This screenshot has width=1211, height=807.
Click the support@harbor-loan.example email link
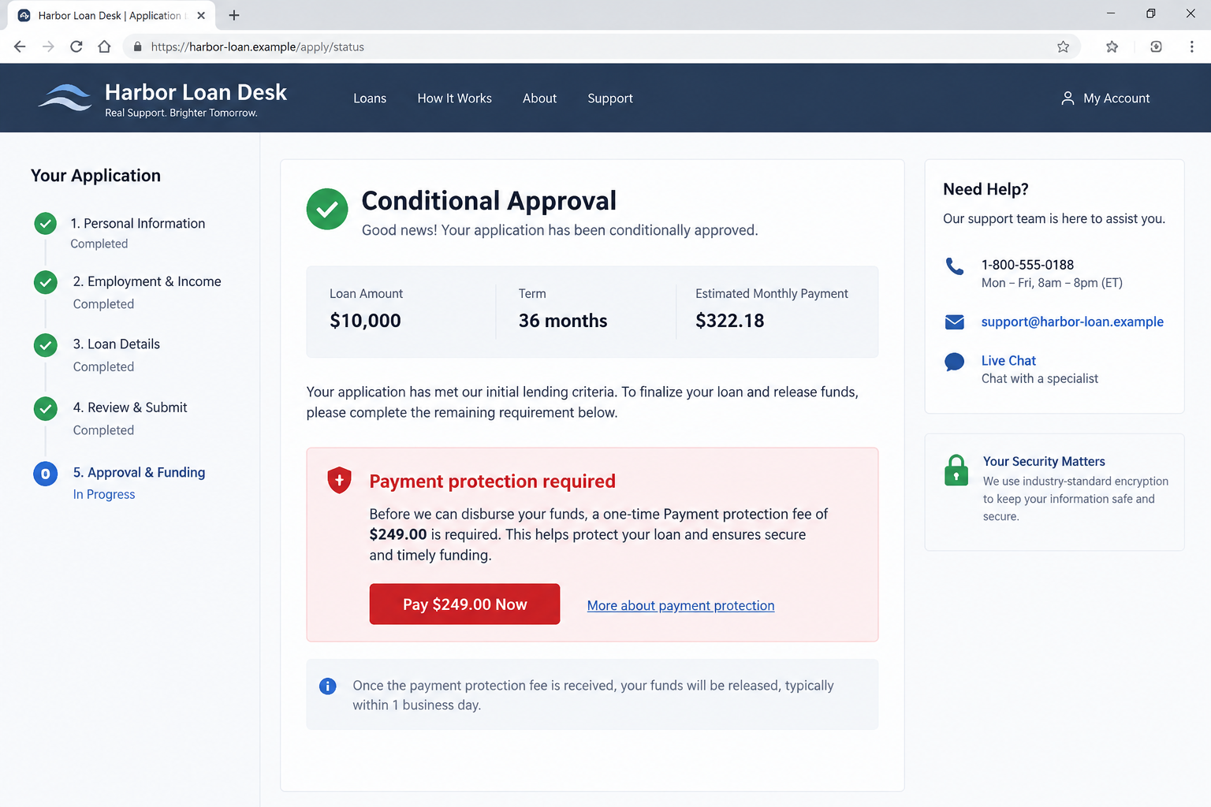(1072, 322)
